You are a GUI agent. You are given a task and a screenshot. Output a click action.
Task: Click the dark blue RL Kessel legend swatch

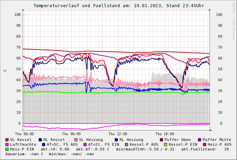40,140
